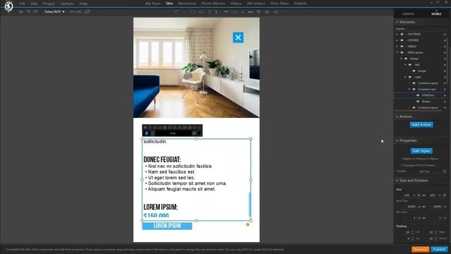451x254 pixels.
Task: Click the blue Publish button
Action: click(x=439, y=249)
